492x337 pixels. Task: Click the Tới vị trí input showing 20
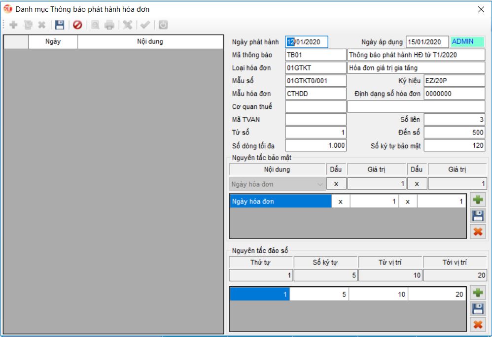(x=455, y=275)
